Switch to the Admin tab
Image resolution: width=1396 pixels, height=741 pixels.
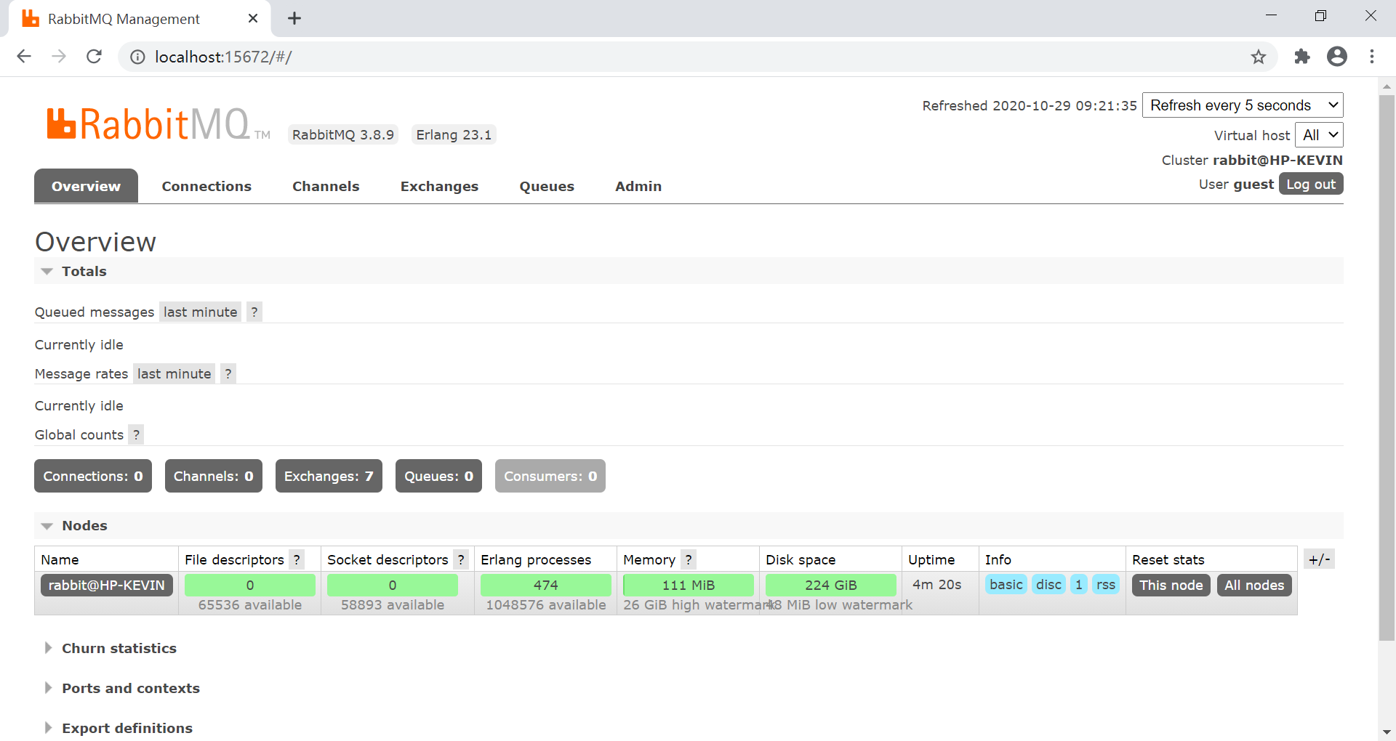(638, 186)
